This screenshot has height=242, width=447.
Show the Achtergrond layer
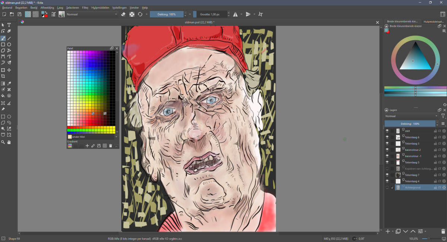click(x=387, y=188)
